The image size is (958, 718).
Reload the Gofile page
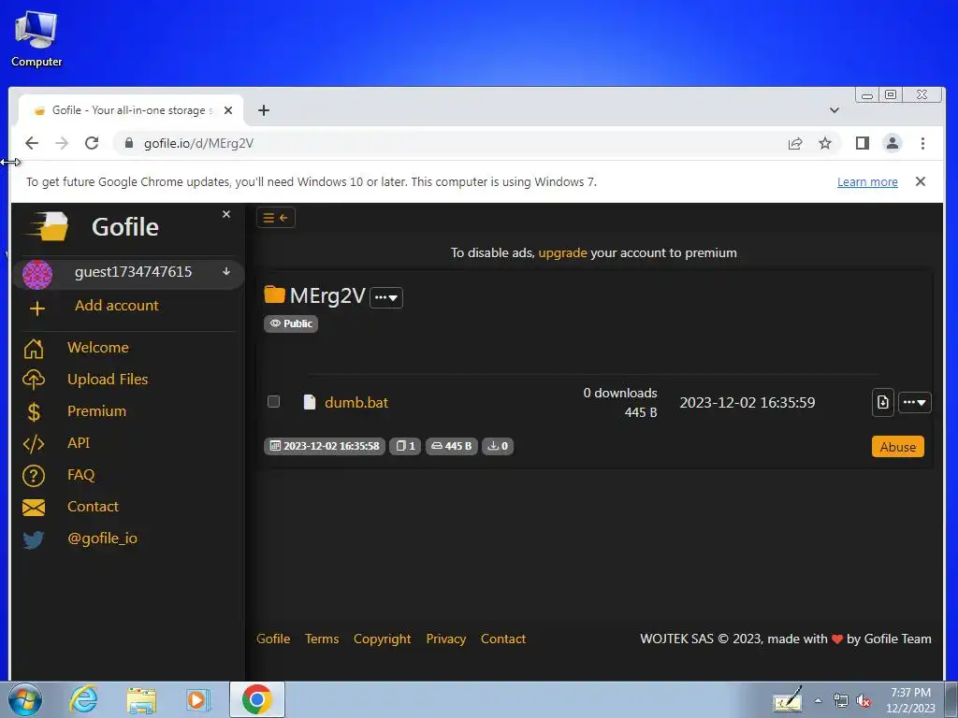point(92,143)
